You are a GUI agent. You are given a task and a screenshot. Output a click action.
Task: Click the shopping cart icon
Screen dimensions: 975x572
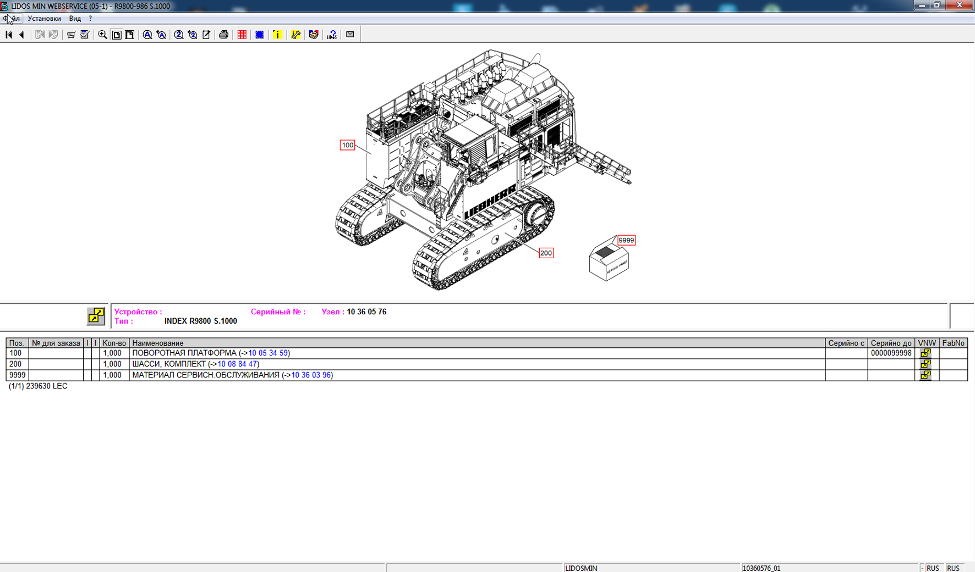tap(71, 35)
